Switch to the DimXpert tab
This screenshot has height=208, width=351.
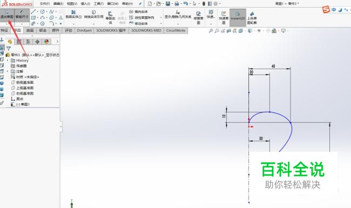click(84, 30)
